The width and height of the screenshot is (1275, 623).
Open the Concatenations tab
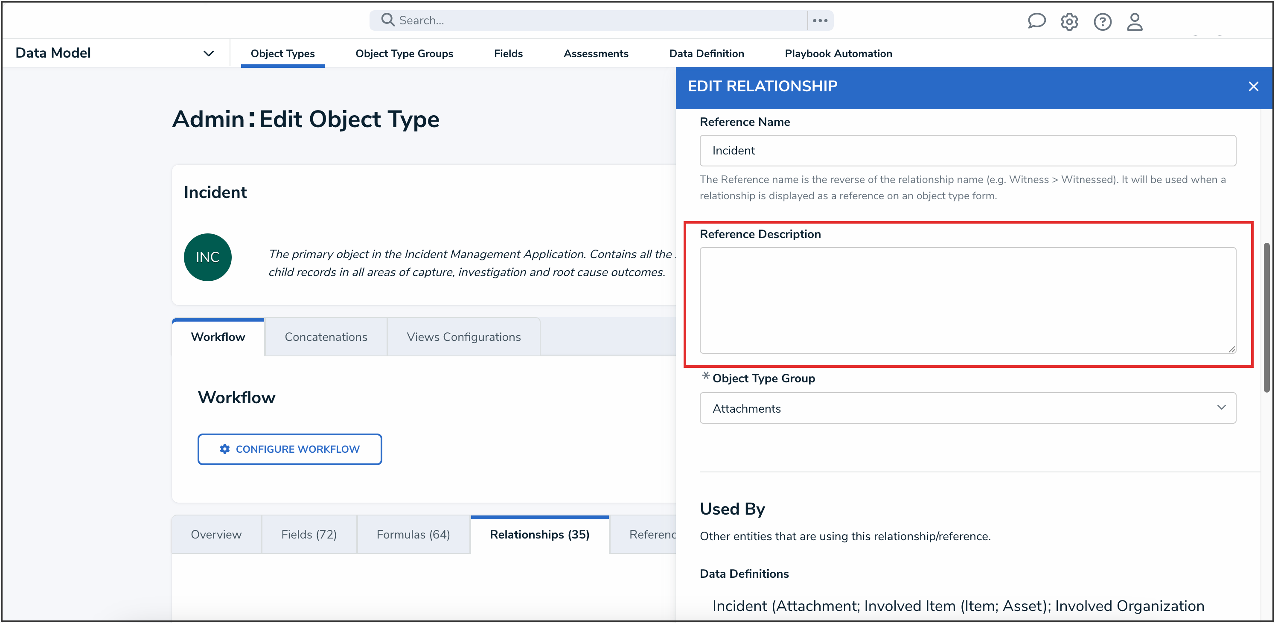tap(325, 337)
